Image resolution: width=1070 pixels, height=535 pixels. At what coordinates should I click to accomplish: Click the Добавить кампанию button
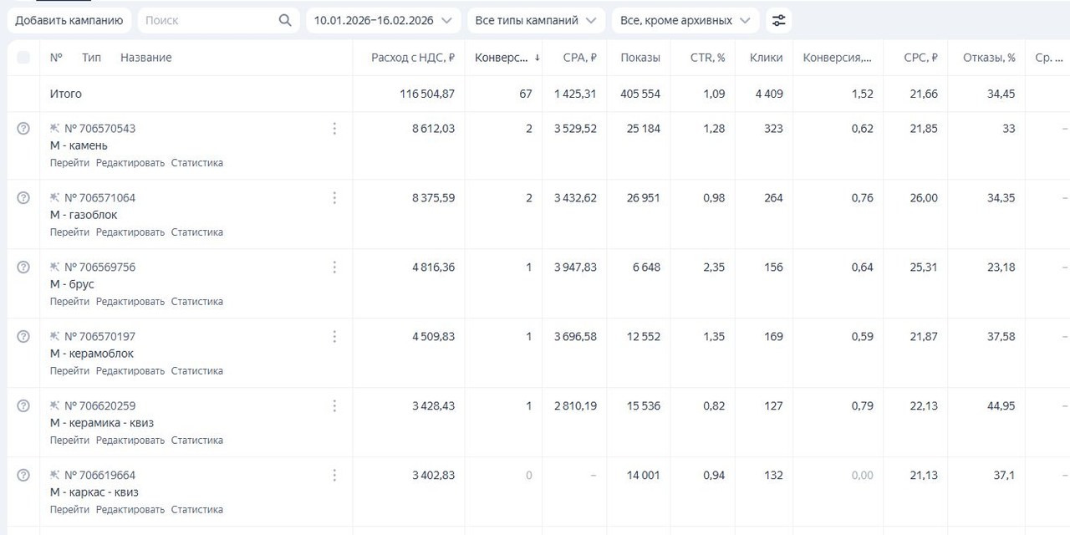coord(69,20)
